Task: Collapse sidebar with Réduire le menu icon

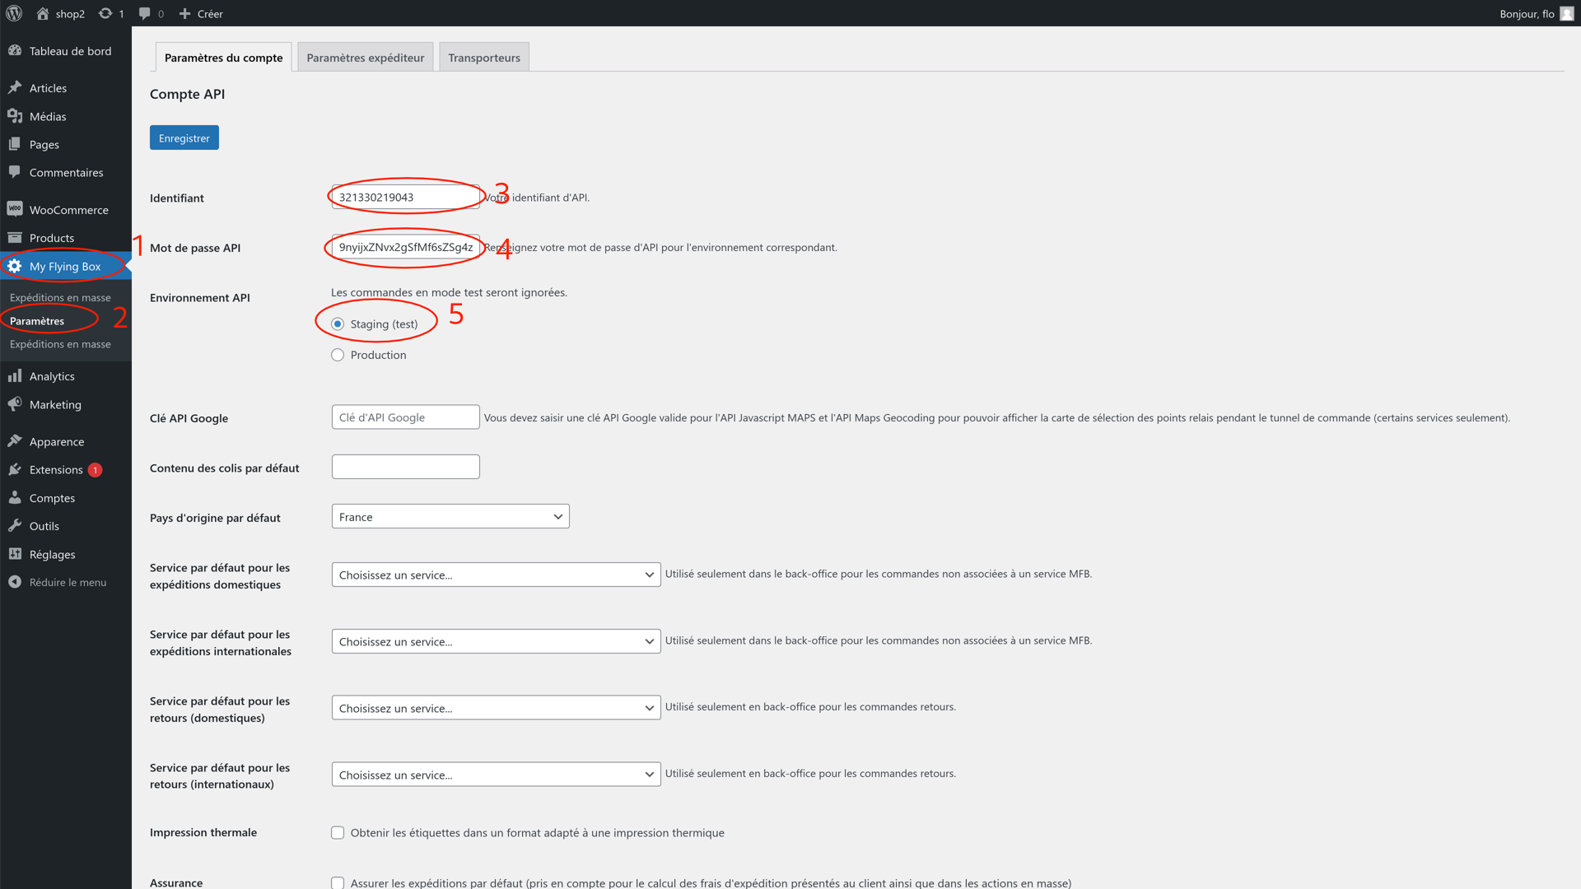Action: coord(15,582)
